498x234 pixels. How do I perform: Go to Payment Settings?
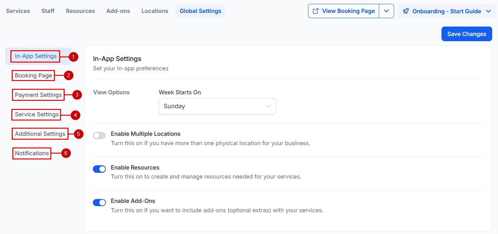tap(38, 95)
